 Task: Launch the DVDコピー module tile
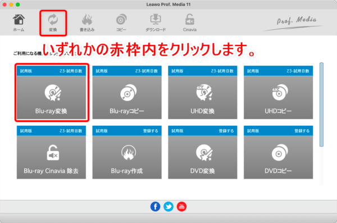click(279, 152)
